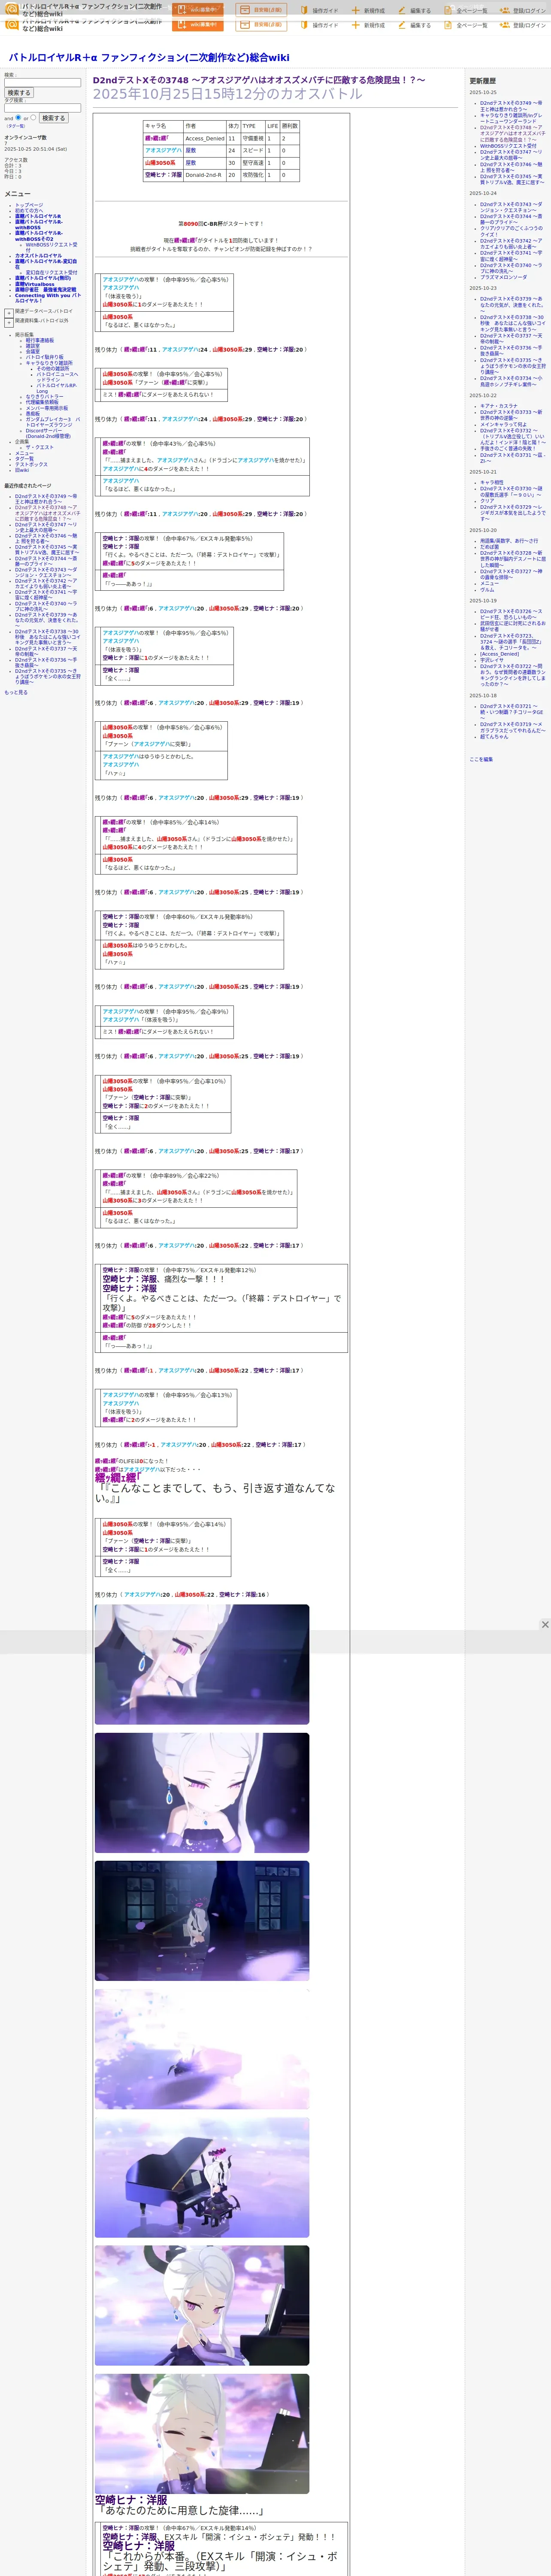The width and height of the screenshot is (551, 2576).
Task: Open プラズマメロンソーダ in 更新履歴
Action: tap(503, 277)
